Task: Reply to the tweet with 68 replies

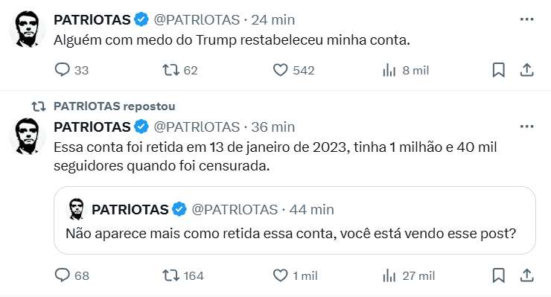Action: pos(71,275)
